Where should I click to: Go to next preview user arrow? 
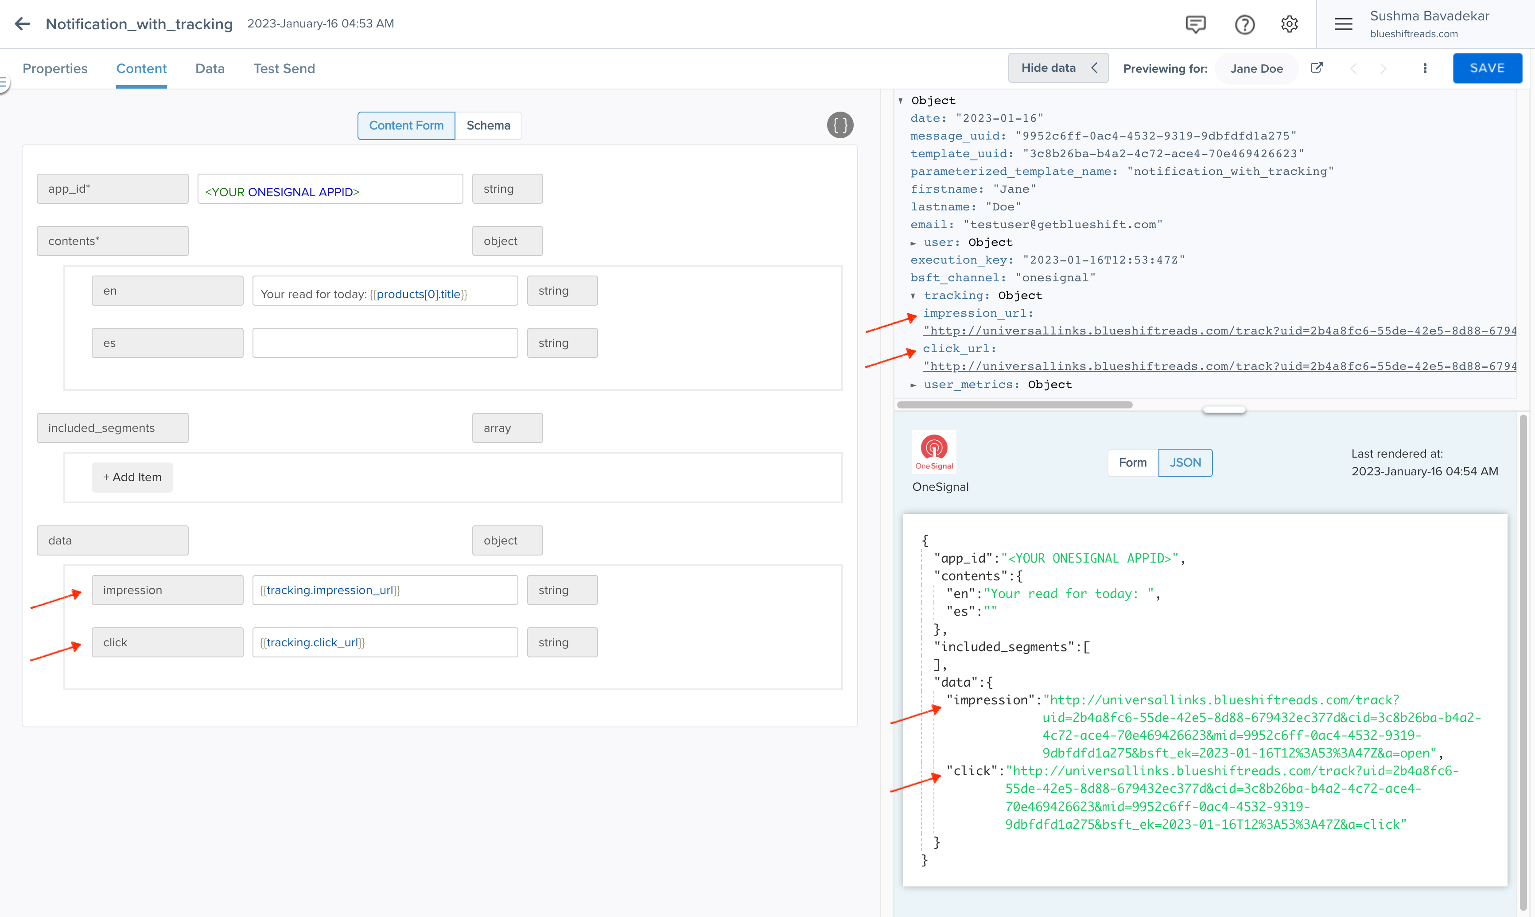[x=1383, y=69]
